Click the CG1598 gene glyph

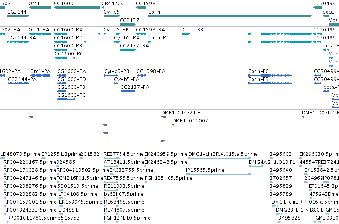pyautogui.click(x=141, y=8)
